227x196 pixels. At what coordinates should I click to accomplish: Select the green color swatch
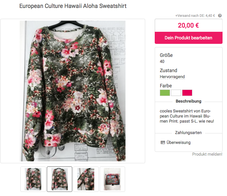click(165, 93)
